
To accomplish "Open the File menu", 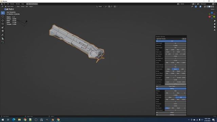I will click(x=4, y=4).
